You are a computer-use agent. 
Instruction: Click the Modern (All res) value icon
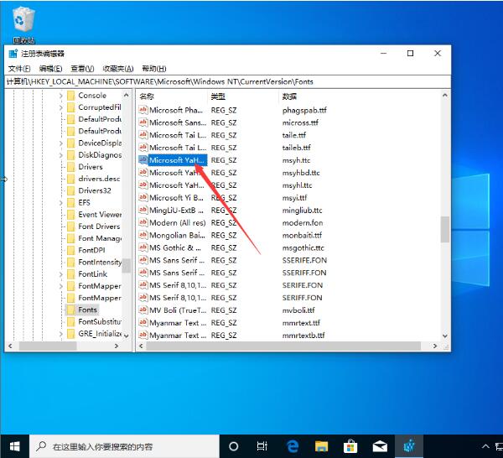click(x=143, y=223)
